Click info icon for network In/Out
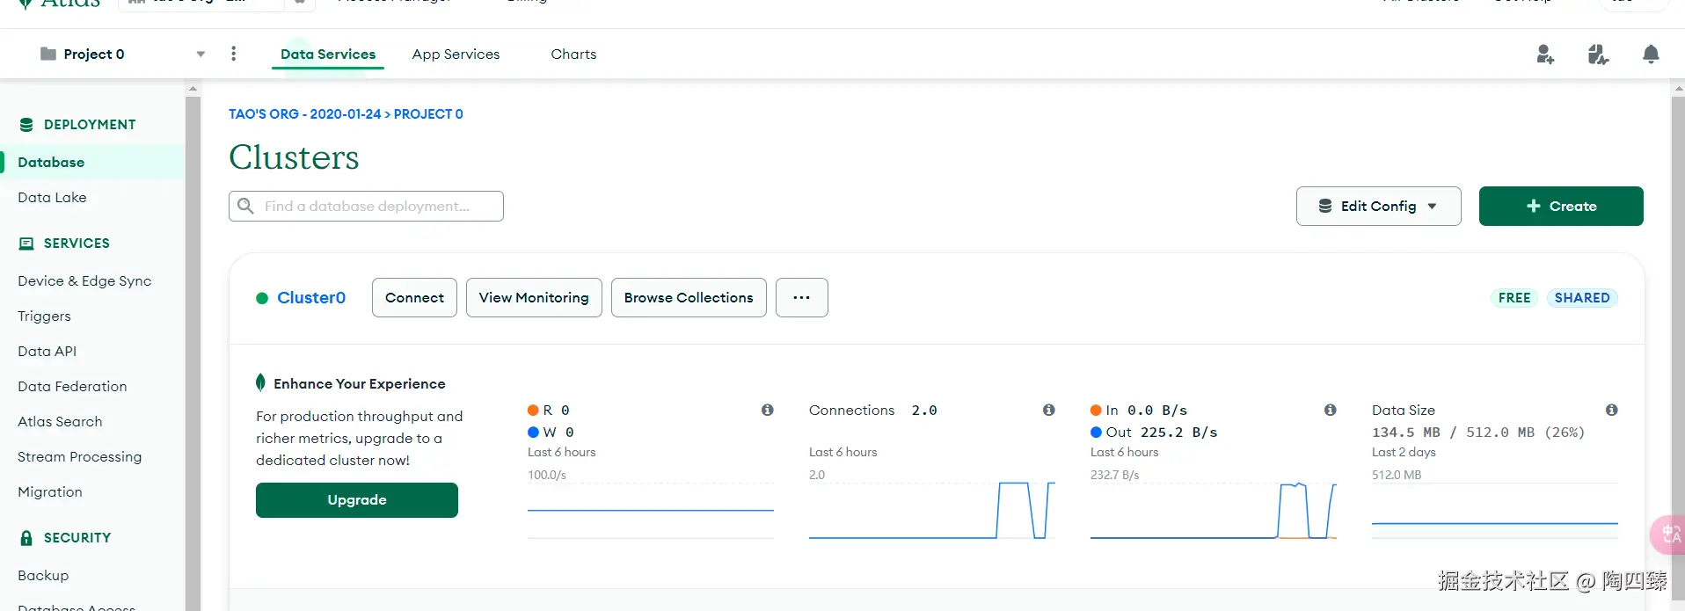The image size is (1685, 611). tap(1330, 410)
